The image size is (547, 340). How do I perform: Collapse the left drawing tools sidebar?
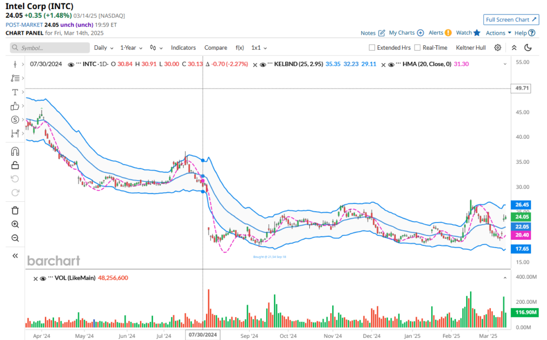point(15,256)
